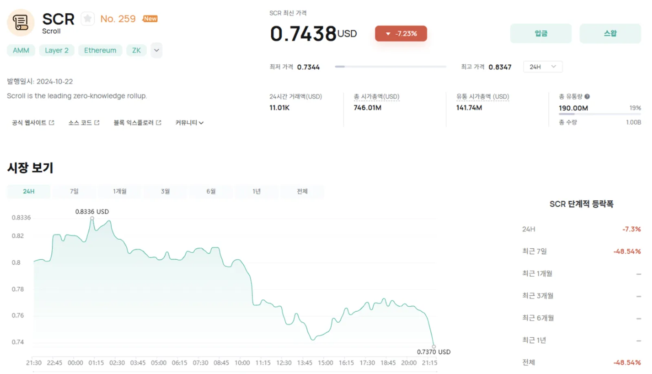Switch chart to the 1년 tab
Image resolution: width=652 pixels, height=374 pixels.
click(x=256, y=191)
